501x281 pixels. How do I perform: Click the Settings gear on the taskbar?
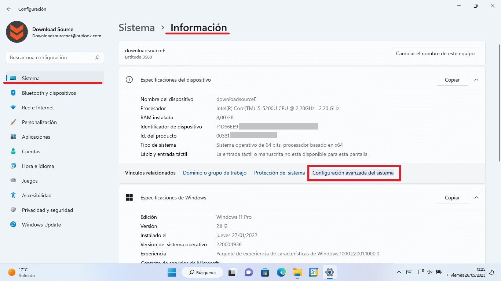pos(330,272)
